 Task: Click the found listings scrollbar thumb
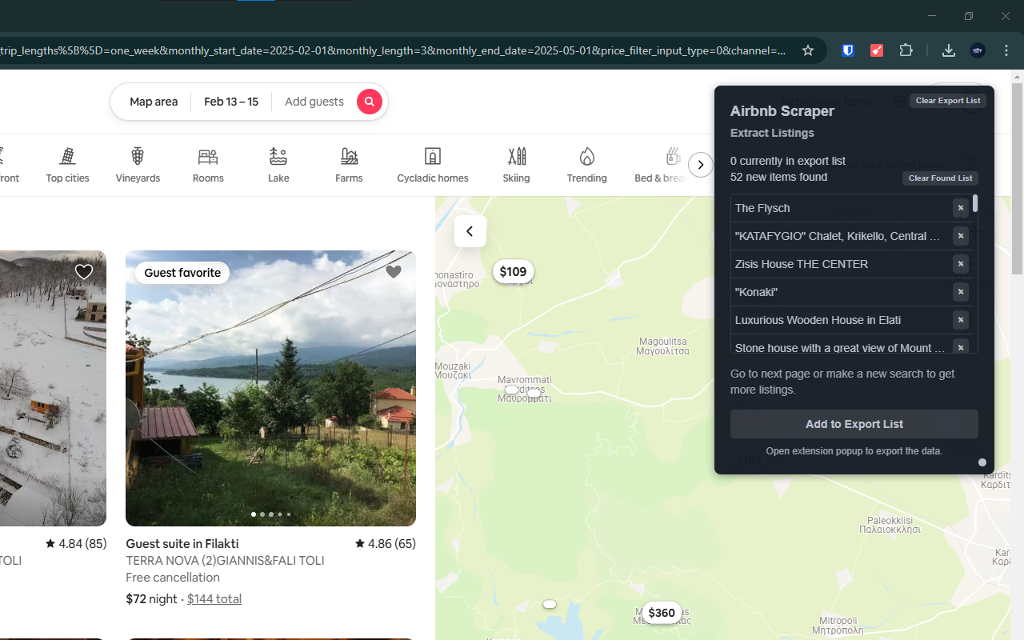tap(975, 203)
